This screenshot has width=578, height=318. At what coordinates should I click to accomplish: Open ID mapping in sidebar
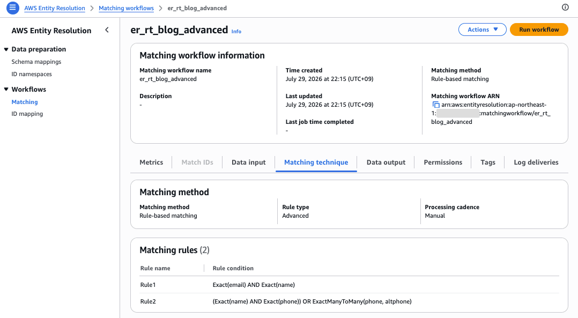(27, 114)
